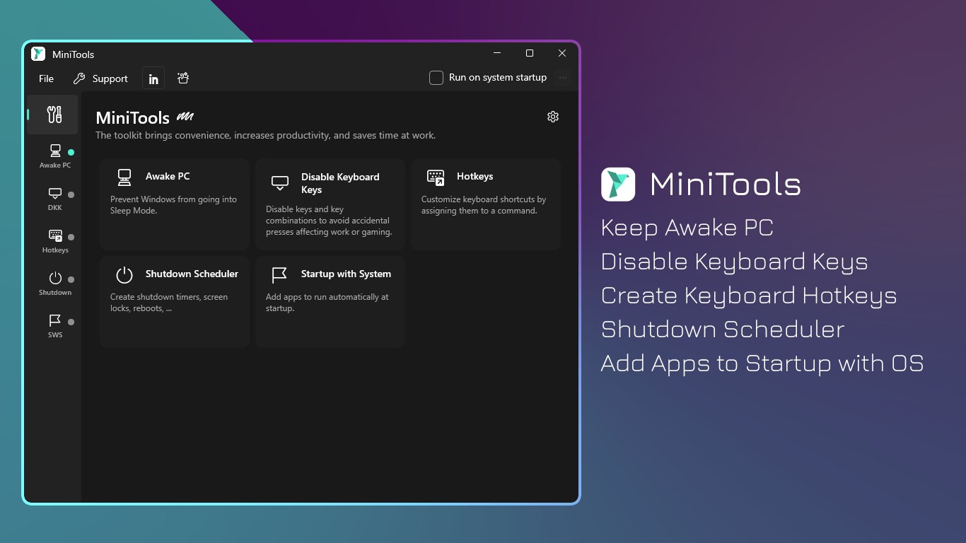Maximize the MiniTools window
The image size is (966, 543).
click(x=530, y=54)
